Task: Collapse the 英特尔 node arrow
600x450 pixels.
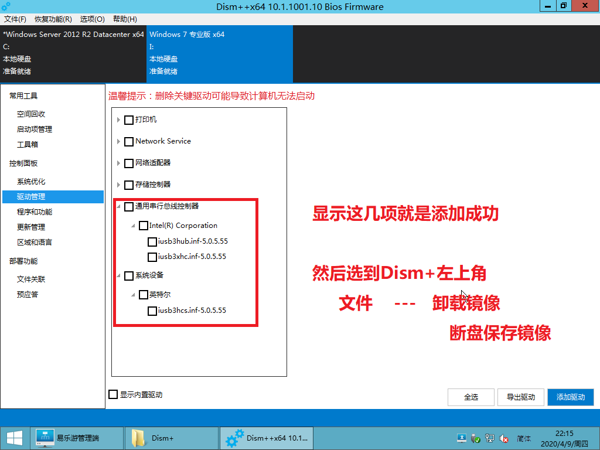Action: point(133,295)
